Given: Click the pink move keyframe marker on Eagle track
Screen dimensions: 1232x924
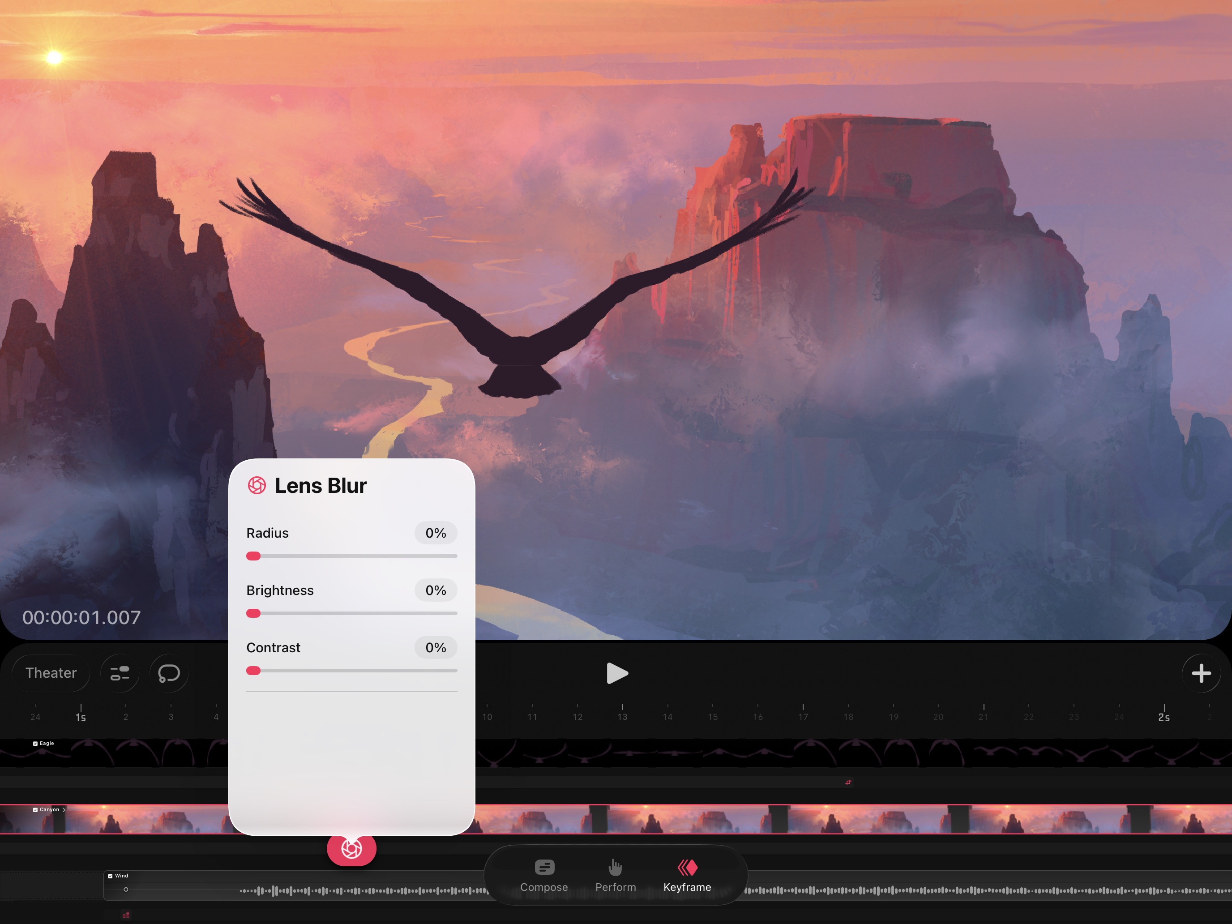Looking at the screenshot, I should coord(848,783).
